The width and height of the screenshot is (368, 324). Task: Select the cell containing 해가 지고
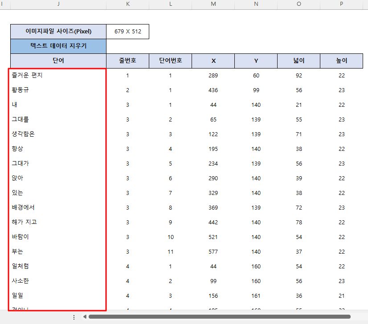click(58, 223)
